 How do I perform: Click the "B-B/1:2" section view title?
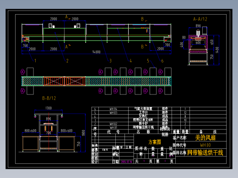point(49,98)
